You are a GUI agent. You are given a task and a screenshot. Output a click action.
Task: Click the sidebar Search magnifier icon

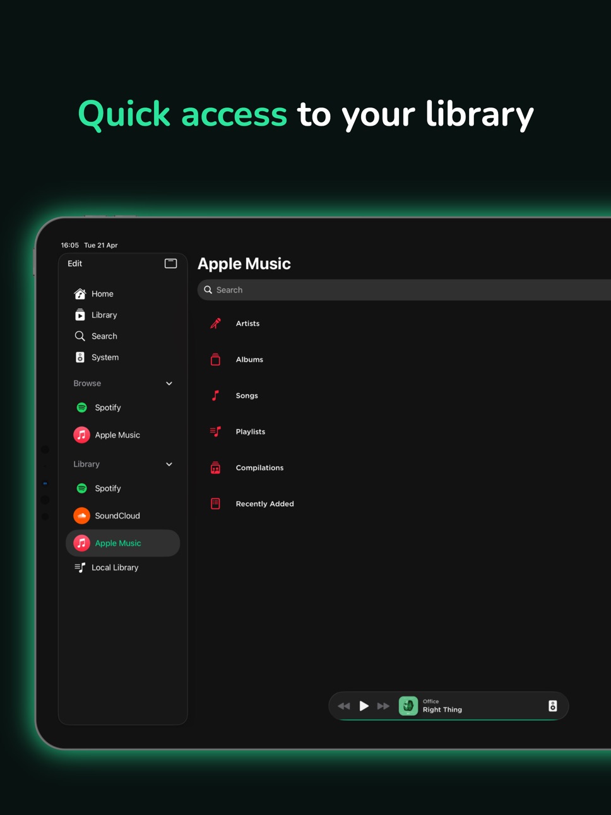(x=80, y=336)
